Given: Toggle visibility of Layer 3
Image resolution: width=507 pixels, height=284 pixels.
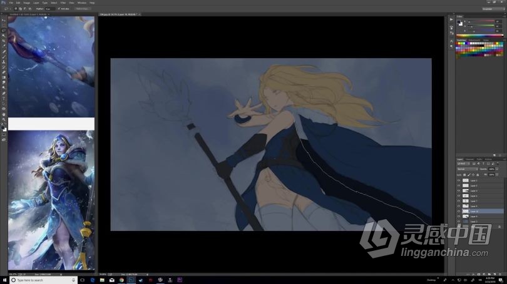Looking at the screenshot, I should click(459, 180).
